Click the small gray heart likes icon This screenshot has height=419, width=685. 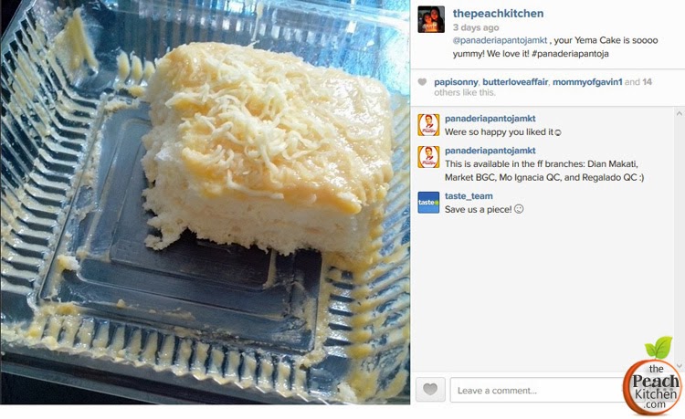(x=422, y=82)
